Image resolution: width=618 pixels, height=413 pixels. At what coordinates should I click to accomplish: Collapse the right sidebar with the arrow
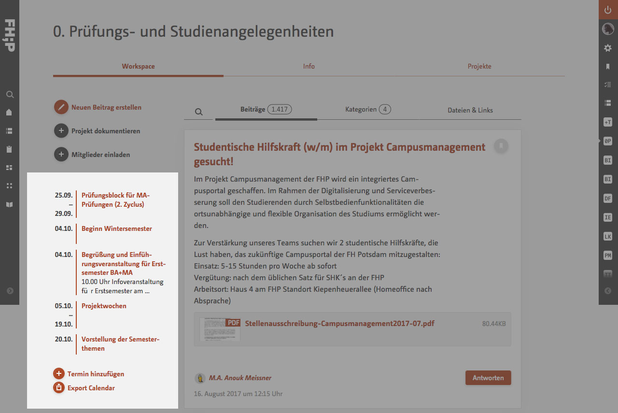click(x=608, y=291)
